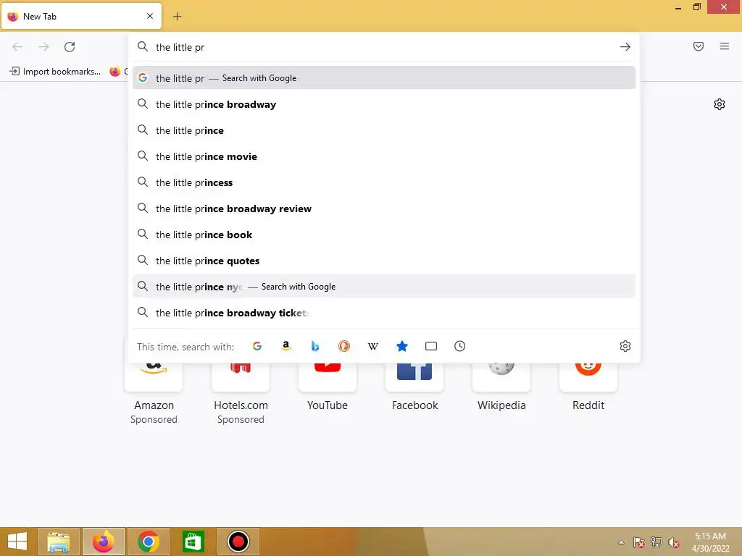Click Import bookmarks in bookmarks toolbar
Screen dimensions: 742x556
[55, 72]
